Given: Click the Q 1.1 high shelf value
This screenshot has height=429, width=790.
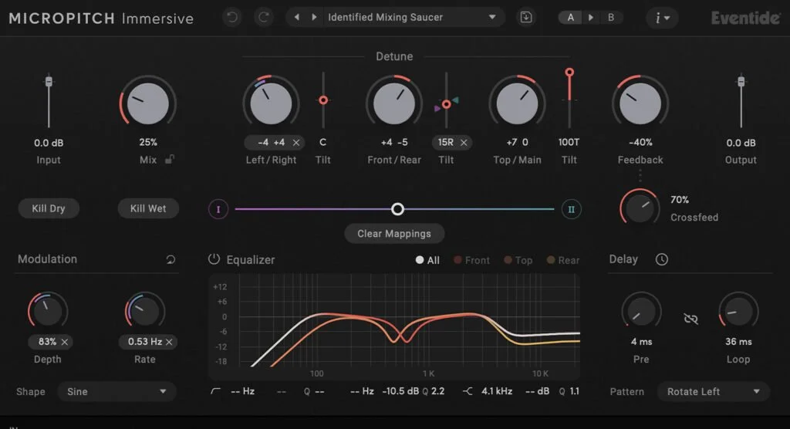Looking at the screenshot, I should (x=574, y=391).
